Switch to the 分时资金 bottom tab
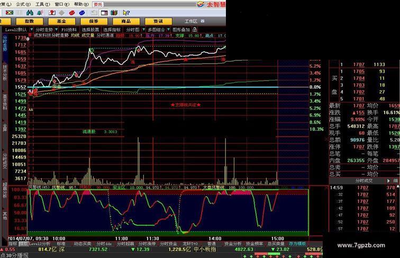The height and width of the screenshot is (258, 400). 168,244
